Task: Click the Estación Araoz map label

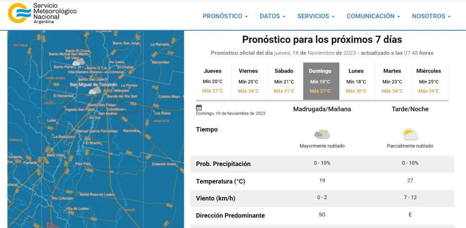Action: point(164,164)
